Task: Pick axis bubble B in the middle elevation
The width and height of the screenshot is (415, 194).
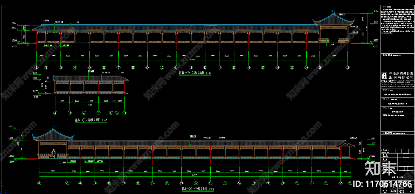Action: 125,113
